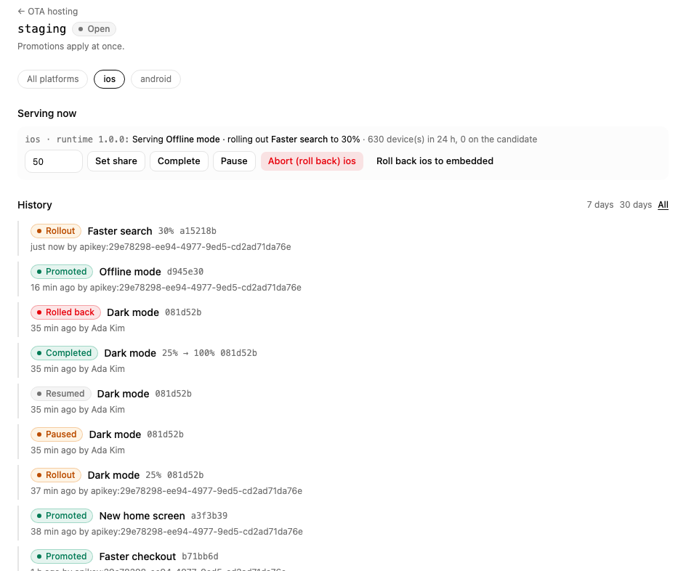The width and height of the screenshot is (686, 571).
Task: Click commit hash a3f3b39
Action: [209, 516]
